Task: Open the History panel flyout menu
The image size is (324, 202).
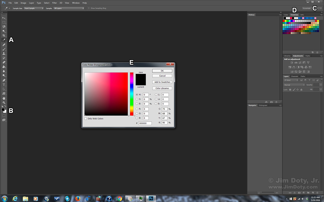Action: [x=280, y=15]
